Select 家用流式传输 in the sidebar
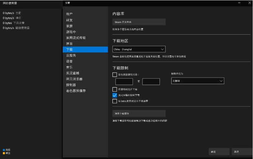 click(x=76, y=38)
